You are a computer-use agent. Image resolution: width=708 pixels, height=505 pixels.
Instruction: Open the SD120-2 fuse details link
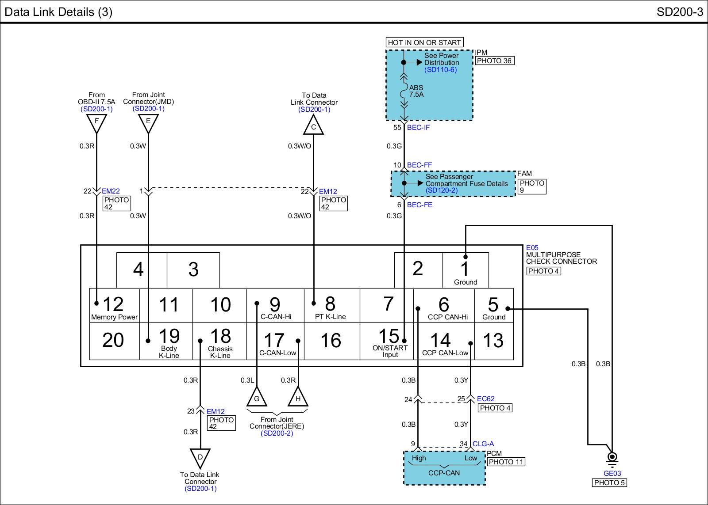tap(442, 190)
